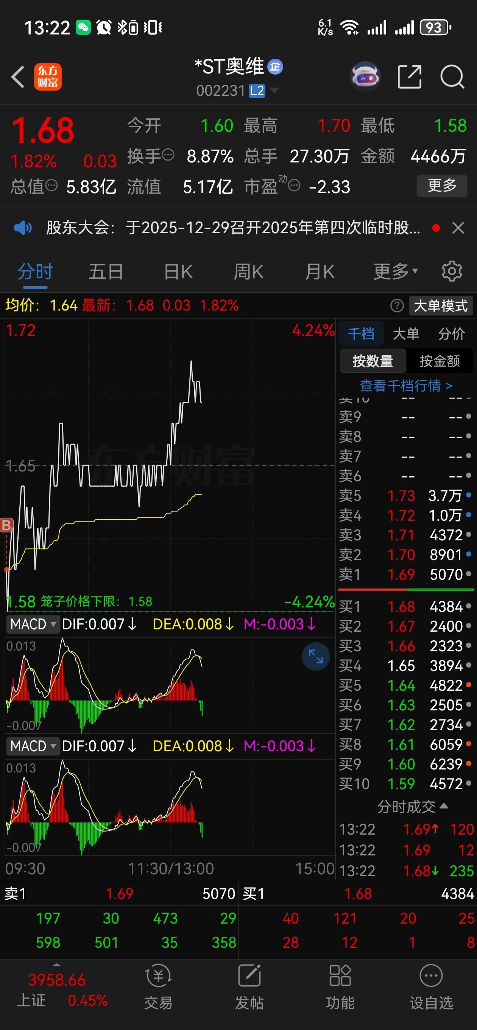Switch to the 月K tab
Screen dimensions: 477x1030
coord(320,272)
